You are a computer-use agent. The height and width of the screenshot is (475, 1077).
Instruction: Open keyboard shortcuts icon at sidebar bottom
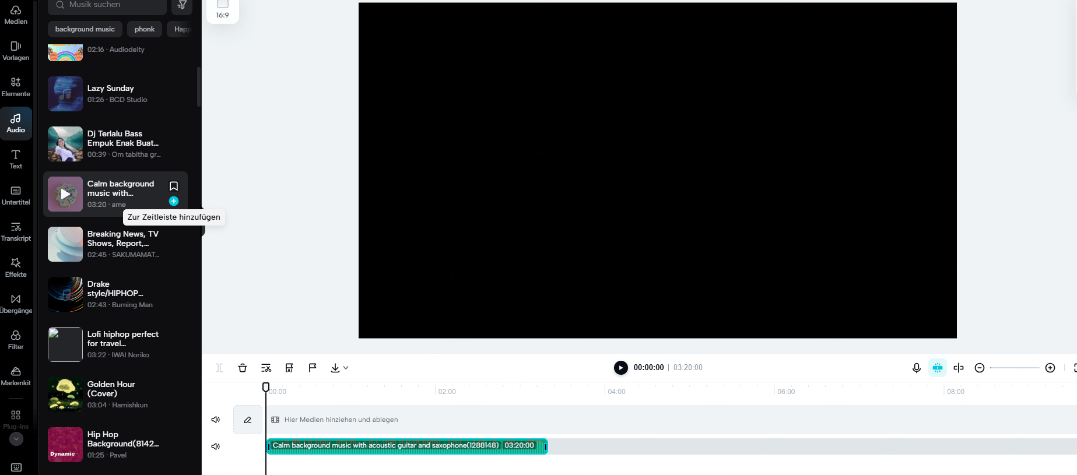pos(16,467)
